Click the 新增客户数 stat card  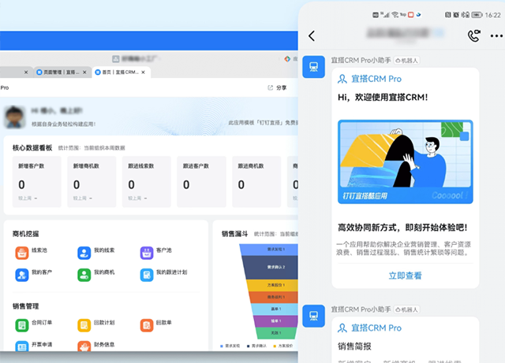tap(36, 182)
